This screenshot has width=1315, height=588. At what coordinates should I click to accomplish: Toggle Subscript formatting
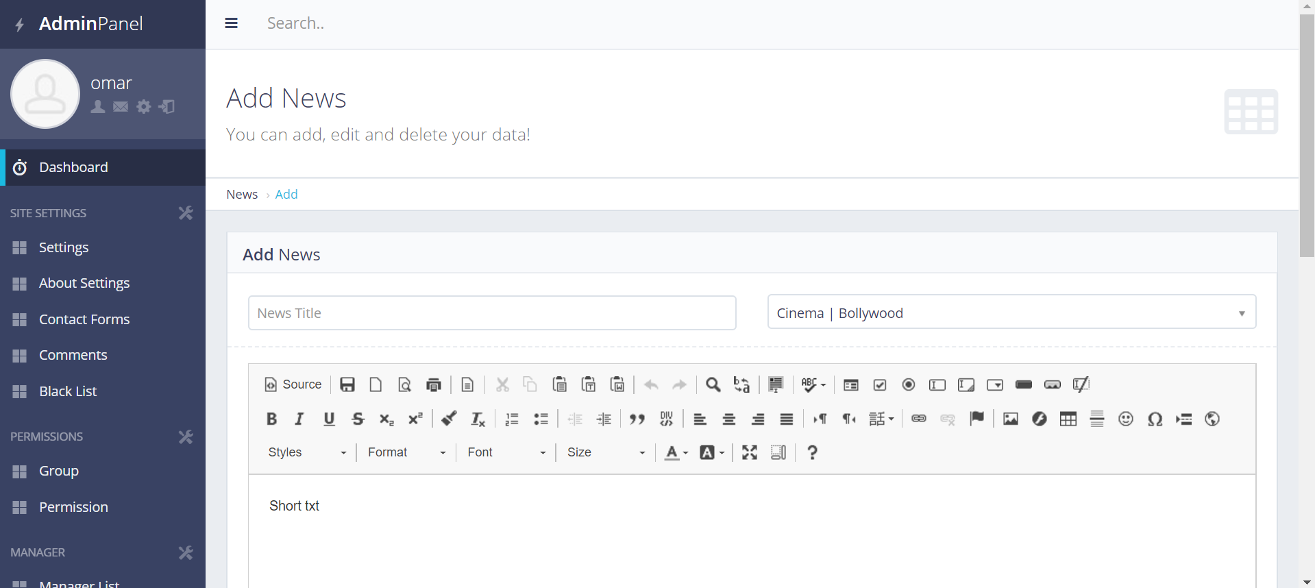coord(386,419)
